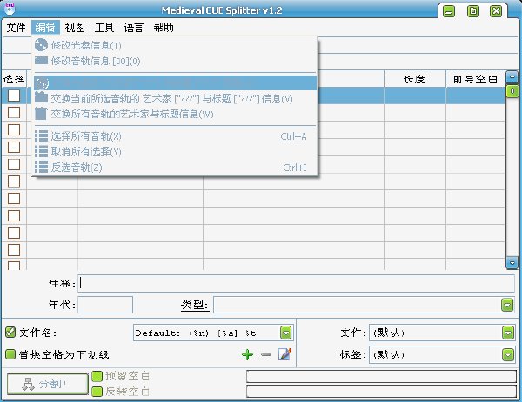Expand the Default filename pattern dropdown
The height and width of the screenshot is (402, 522).
coord(286,333)
